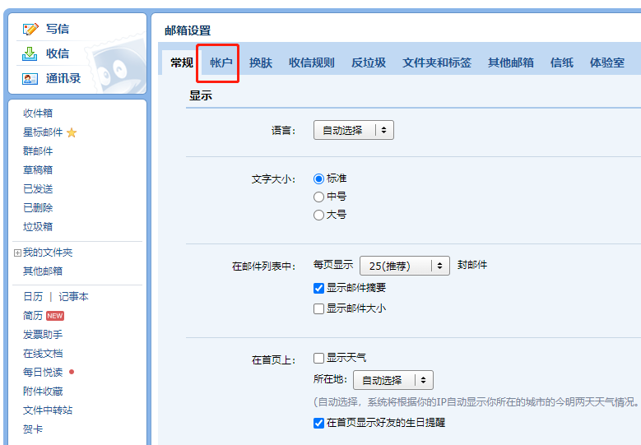Open the 信纸 tab
This screenshot has width=641, height=445.
tap(562, 63)
